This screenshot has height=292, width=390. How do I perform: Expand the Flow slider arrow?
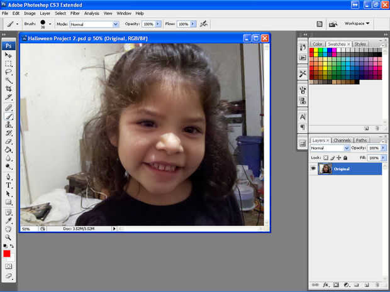click(x=193, y=24)
